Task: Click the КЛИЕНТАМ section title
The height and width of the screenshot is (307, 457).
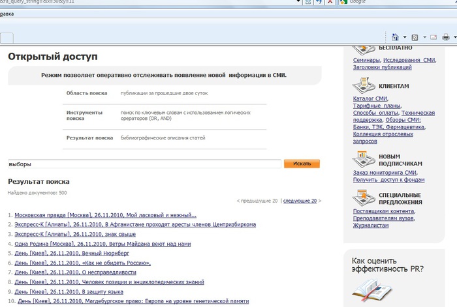Action: tap(394, 86)
